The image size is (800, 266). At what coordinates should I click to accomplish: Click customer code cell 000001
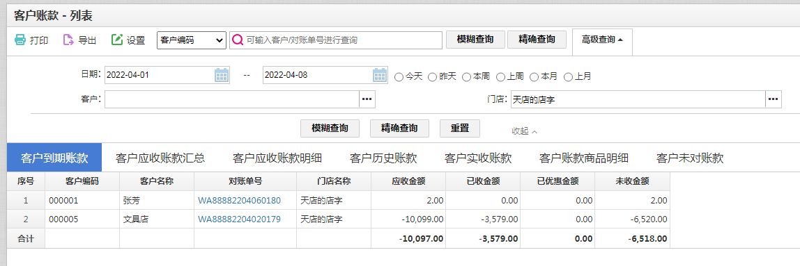point(82,201)
